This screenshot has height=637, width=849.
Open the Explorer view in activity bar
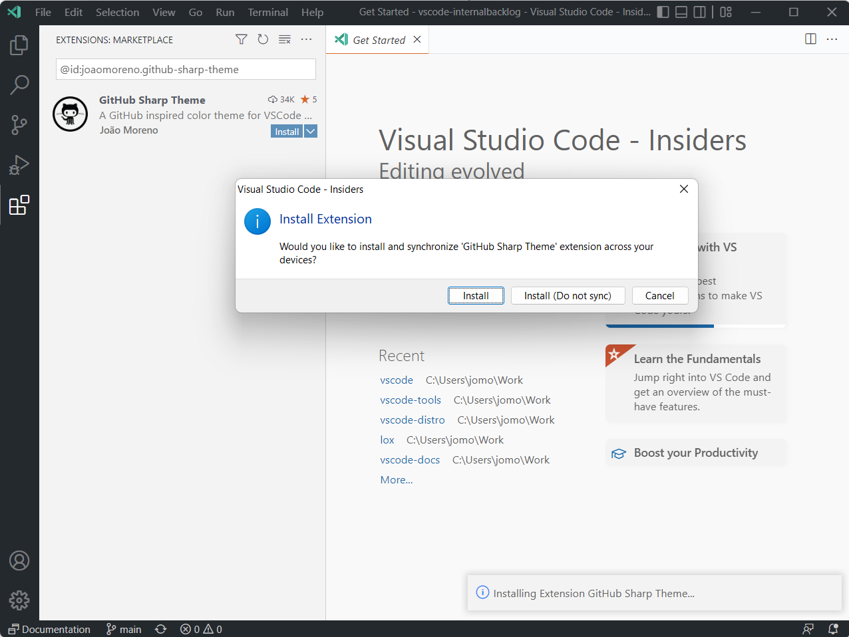(x=19, y=45)
